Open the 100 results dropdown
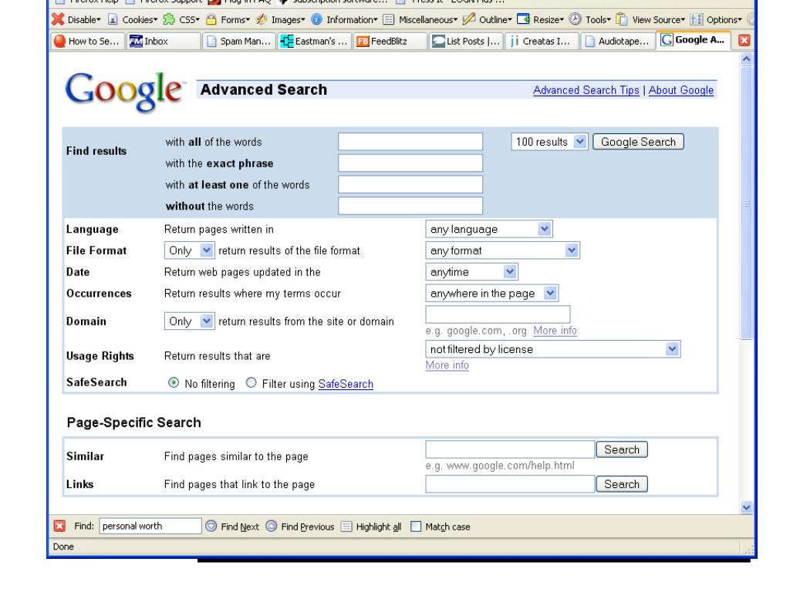 click(549, 142)
